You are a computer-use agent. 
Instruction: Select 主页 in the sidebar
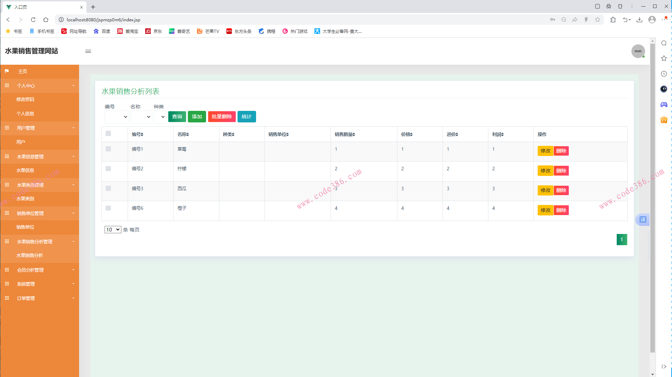click(x=22, y=71)
